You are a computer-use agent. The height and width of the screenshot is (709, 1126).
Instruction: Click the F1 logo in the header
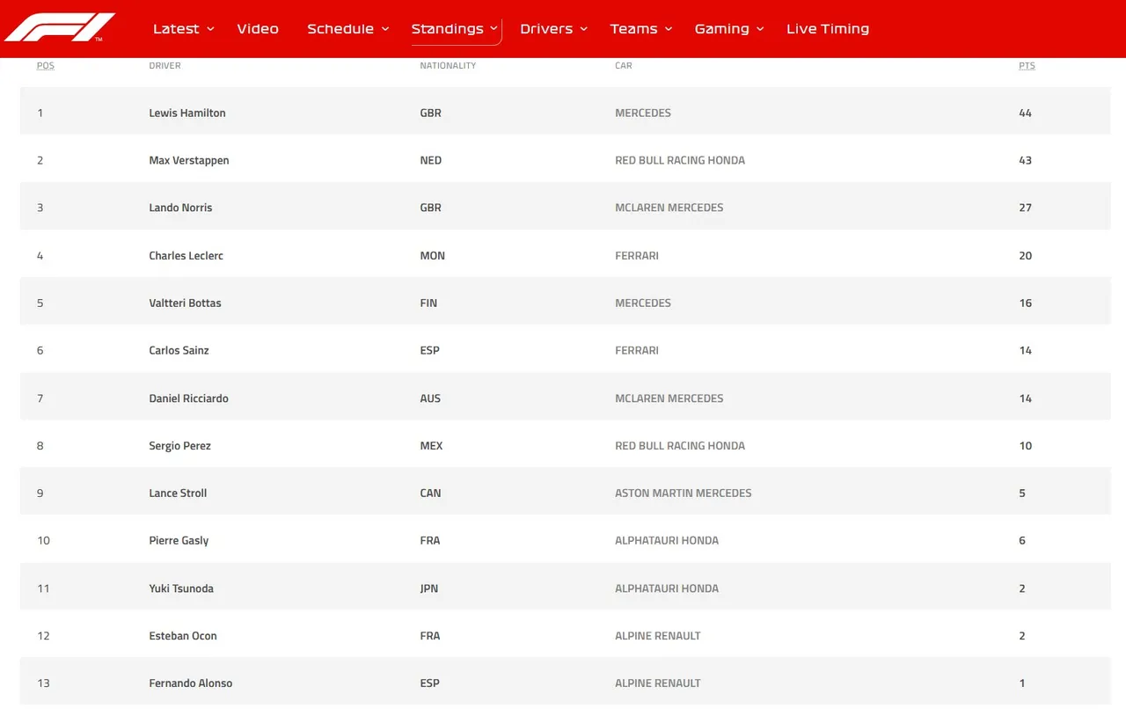click(60, 28)
